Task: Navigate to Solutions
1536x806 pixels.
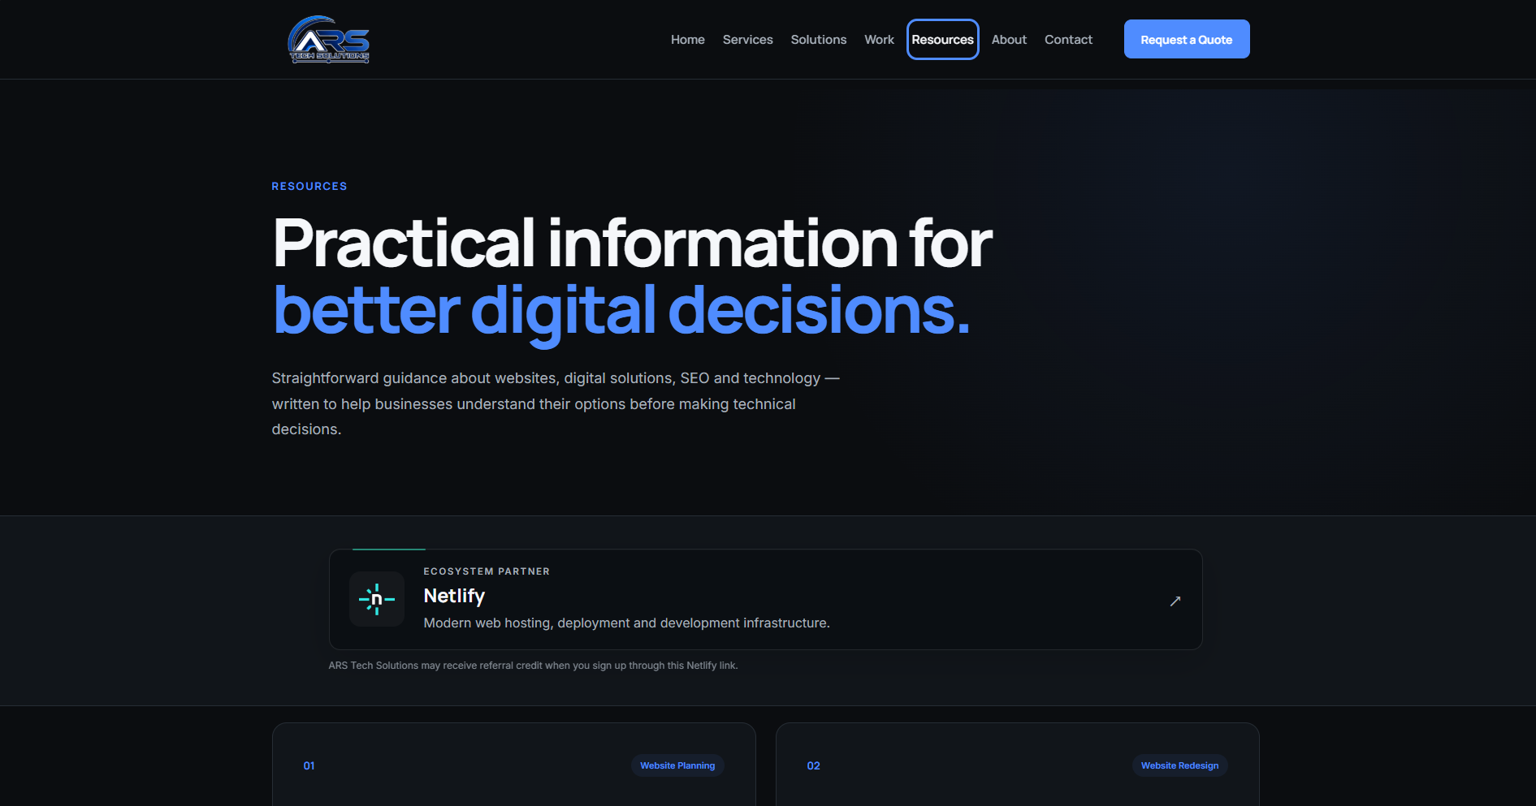Action: coord(818,40)
